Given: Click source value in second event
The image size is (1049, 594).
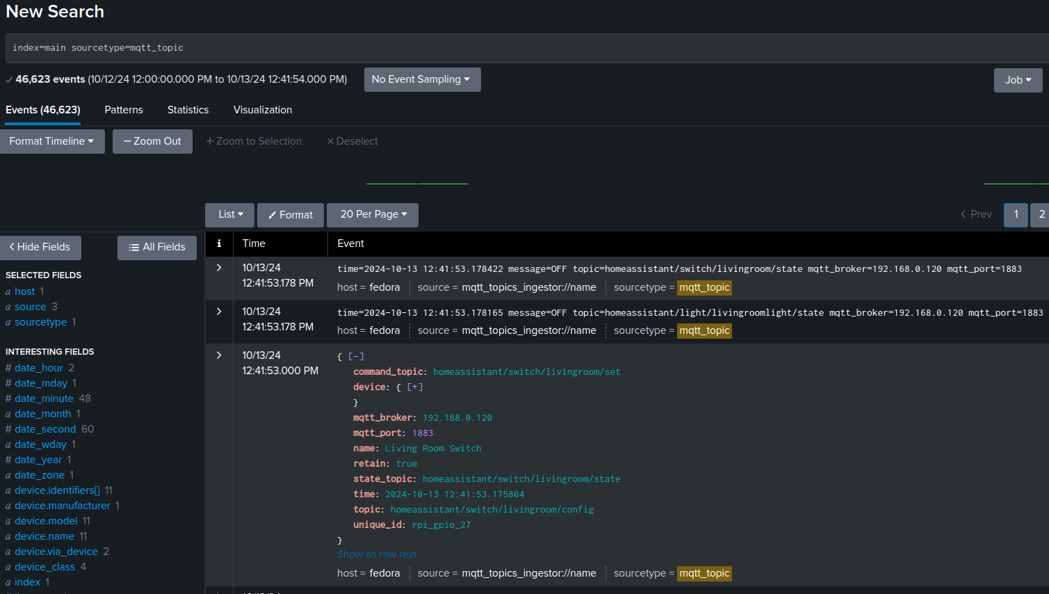Looking at the screenshot, I should (529, 330).
